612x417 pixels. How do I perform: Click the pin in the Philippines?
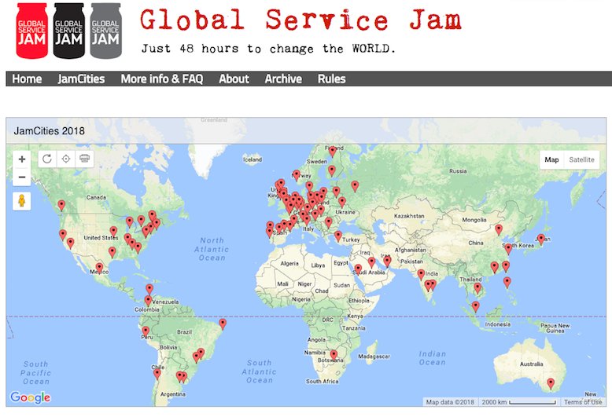[507, 282]
